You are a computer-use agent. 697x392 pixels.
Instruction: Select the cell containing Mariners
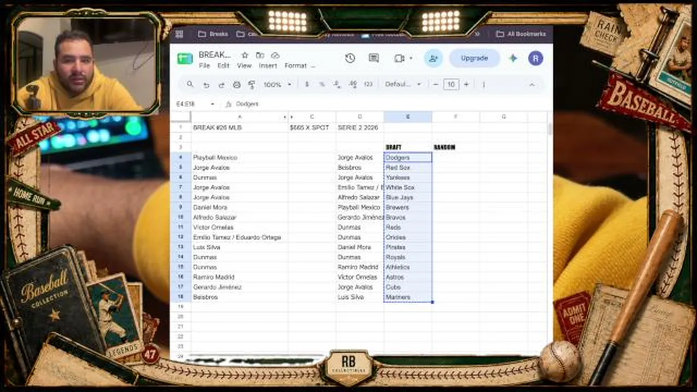[x=408, y=297]
